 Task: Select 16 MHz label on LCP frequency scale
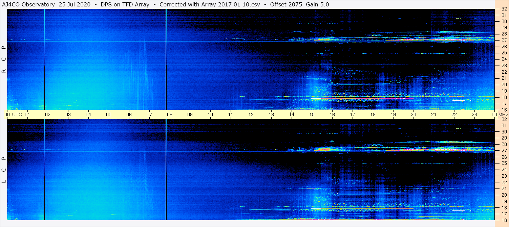coord(504,220)
